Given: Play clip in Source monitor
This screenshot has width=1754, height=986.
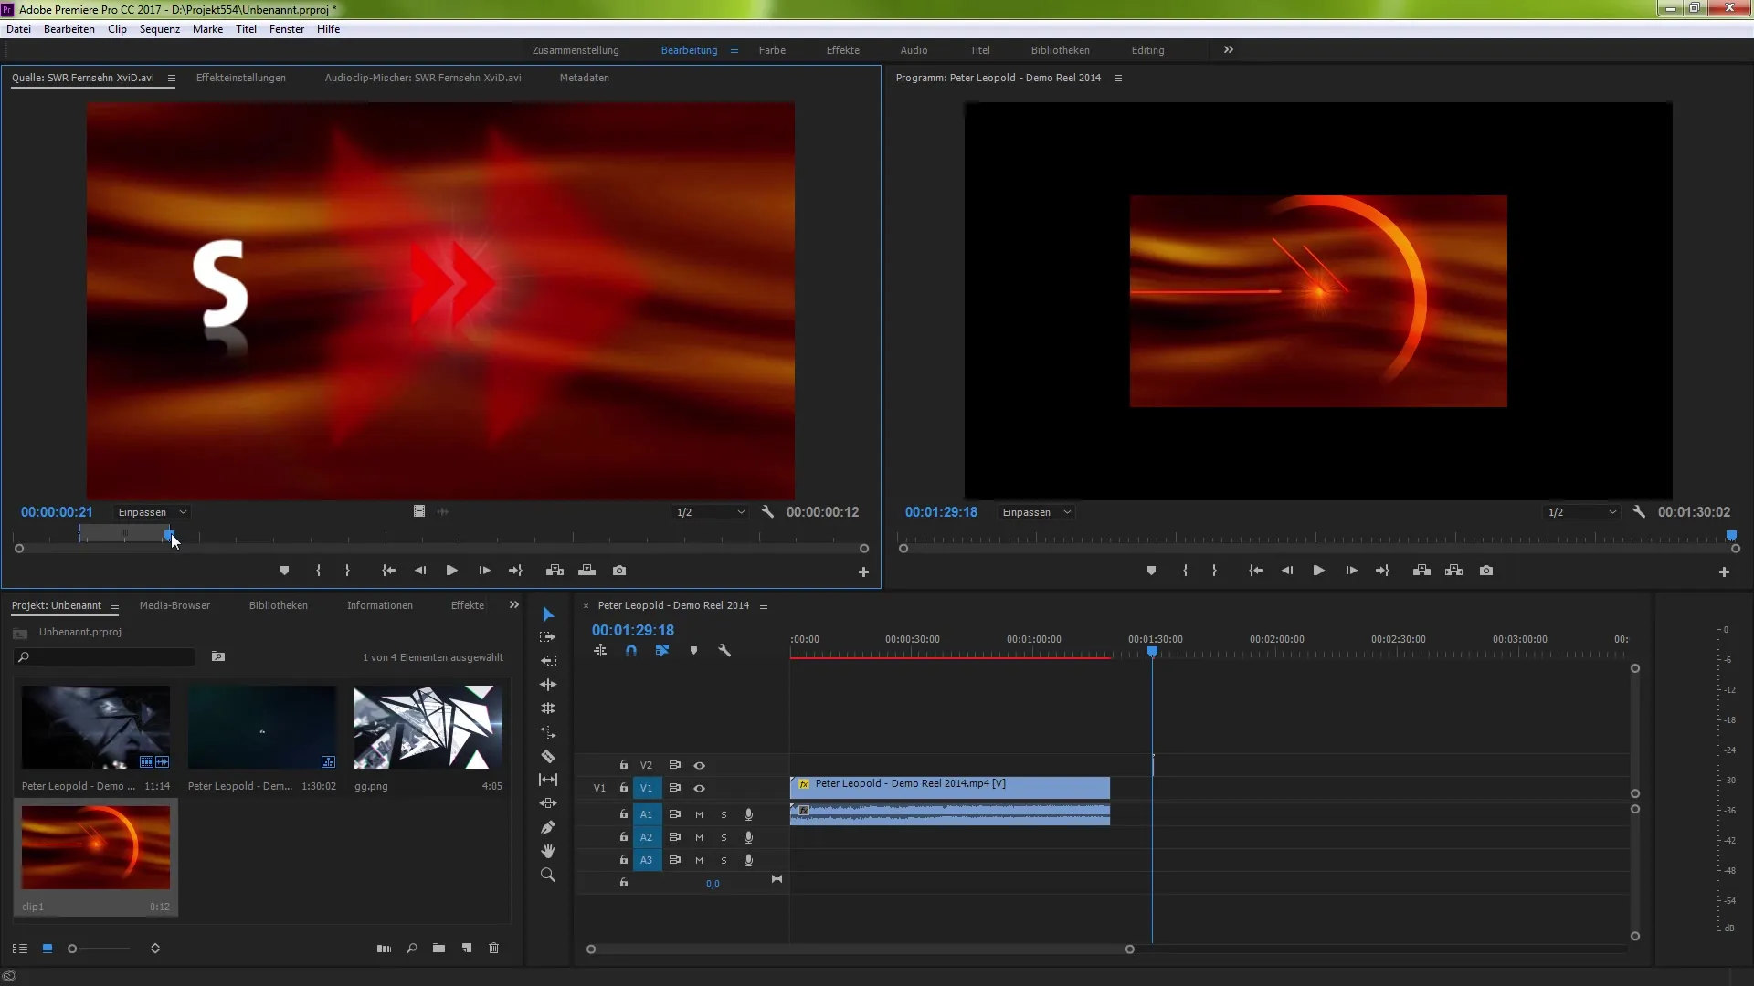Looking at the screenshot, I should point(451,571).
